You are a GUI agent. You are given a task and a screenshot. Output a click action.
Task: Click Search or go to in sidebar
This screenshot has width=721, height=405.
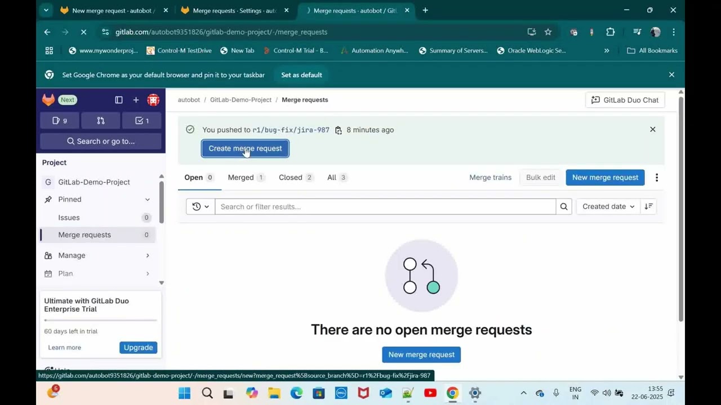(x=101, y=141)
